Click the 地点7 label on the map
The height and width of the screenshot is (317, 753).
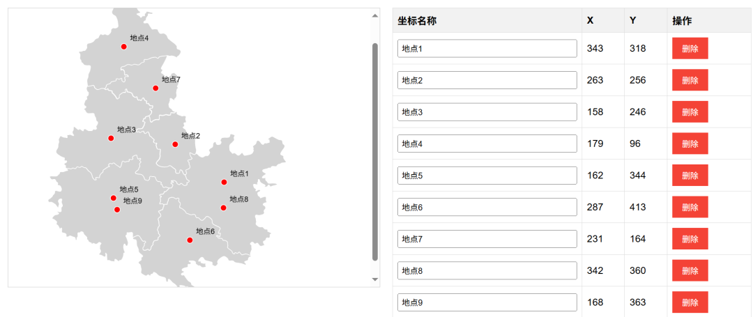pos(171,79)
